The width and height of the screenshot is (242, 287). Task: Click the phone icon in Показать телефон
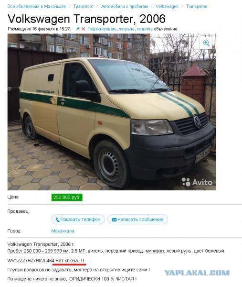tap(58, 220)
